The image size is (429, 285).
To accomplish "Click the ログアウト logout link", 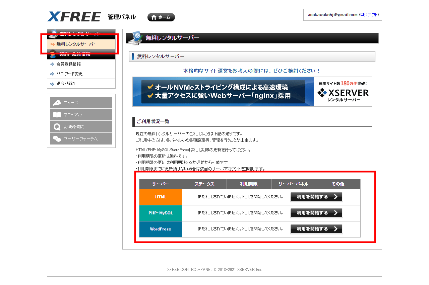I will [369, 15].
